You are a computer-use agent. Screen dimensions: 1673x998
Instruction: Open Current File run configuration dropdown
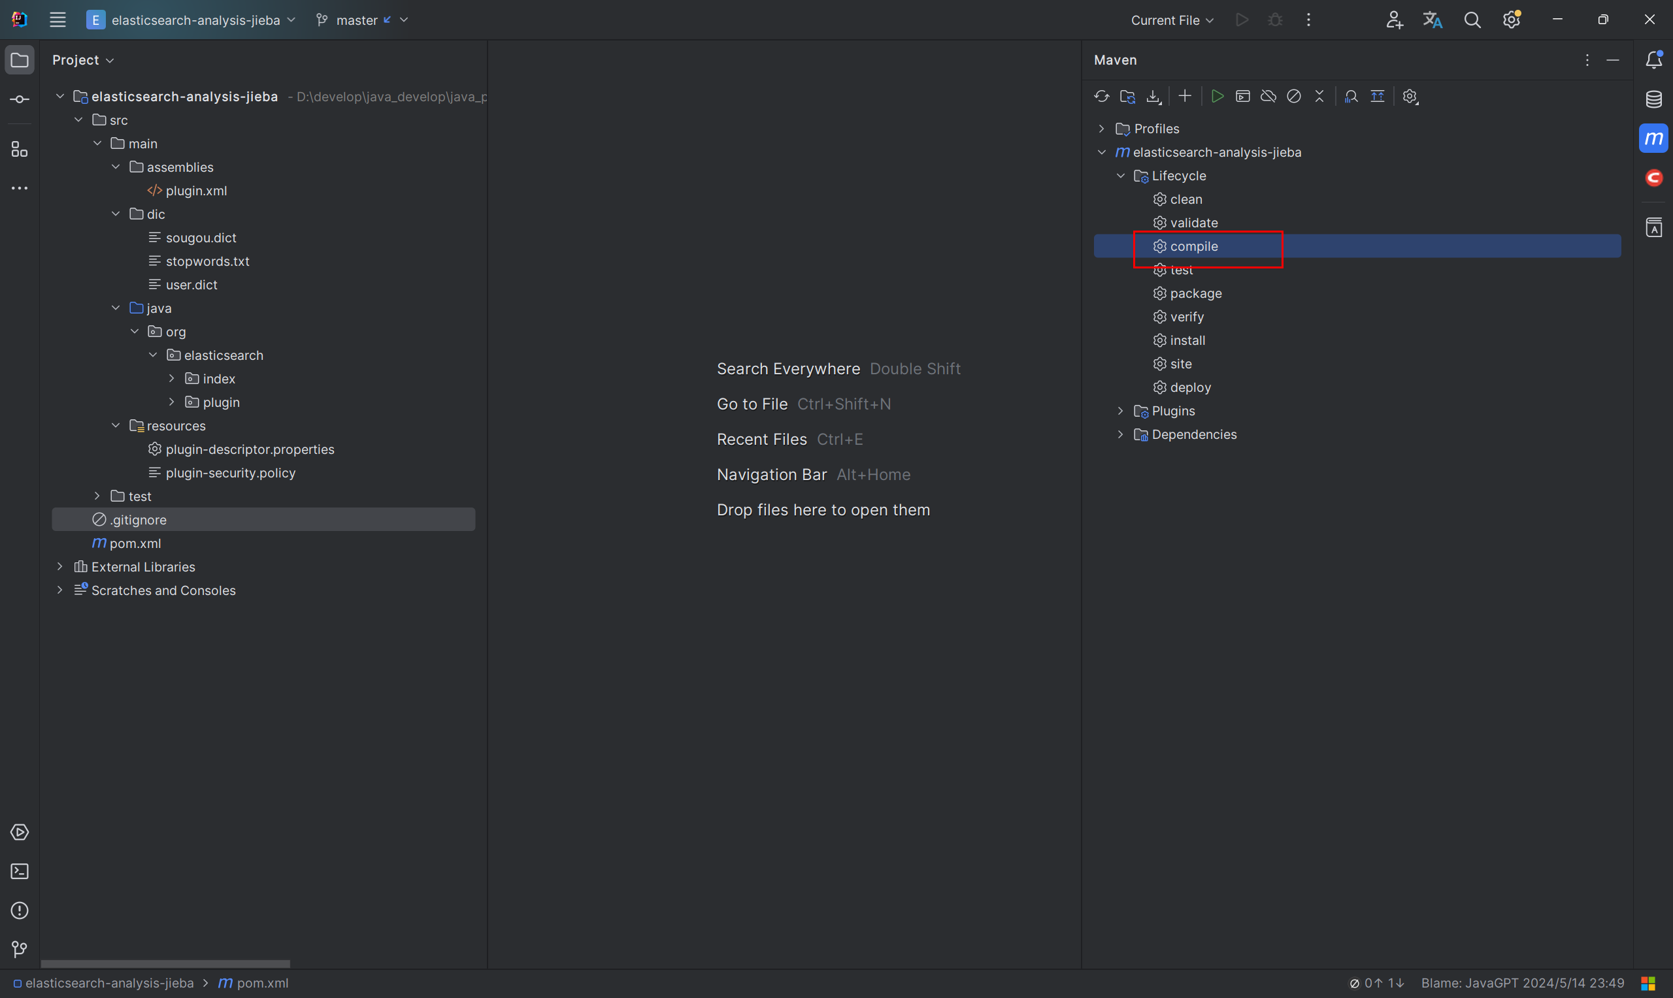[1172, 20]
